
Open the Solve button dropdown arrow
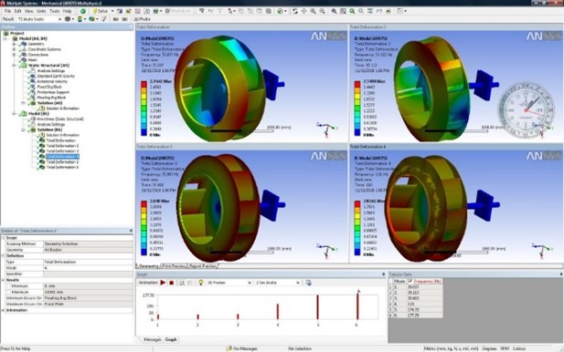pyautogui.click(x=112, y=11)
